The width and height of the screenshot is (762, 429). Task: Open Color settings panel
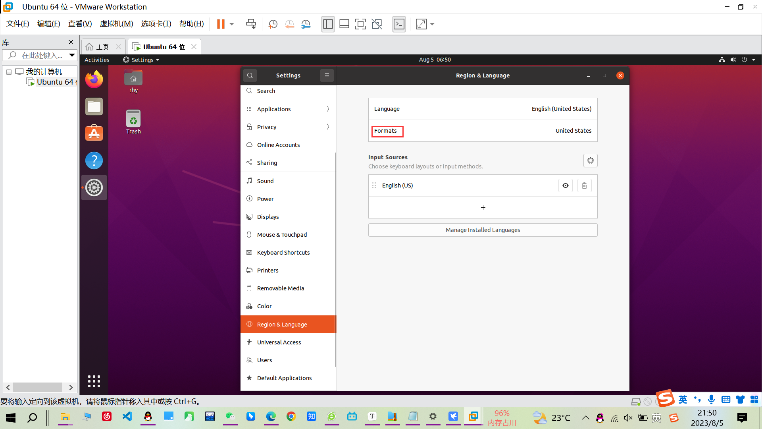tap(289, 306)
